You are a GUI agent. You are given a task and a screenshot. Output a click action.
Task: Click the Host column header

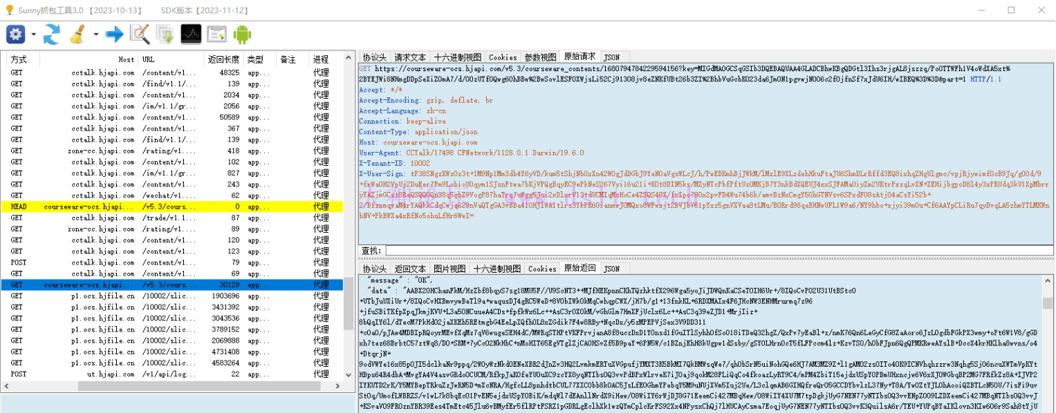coord(126,59)
